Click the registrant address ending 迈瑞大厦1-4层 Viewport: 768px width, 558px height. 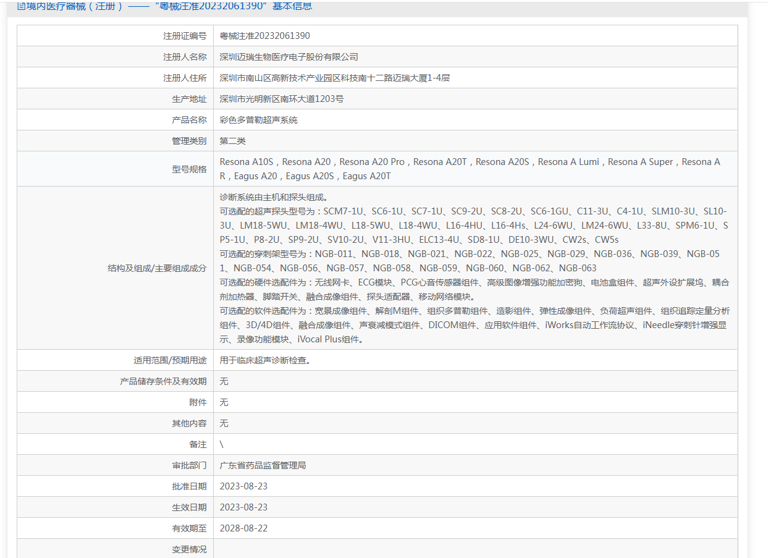(x=335, y=78)
